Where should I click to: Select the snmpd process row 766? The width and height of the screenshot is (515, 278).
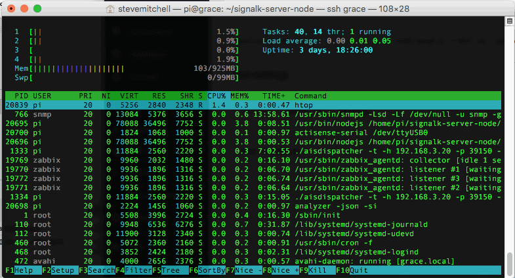253,114
